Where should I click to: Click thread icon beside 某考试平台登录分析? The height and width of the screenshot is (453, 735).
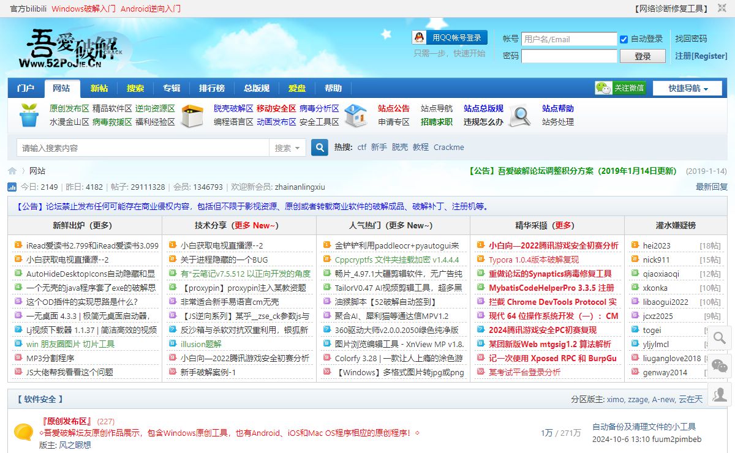pos(481,372)
